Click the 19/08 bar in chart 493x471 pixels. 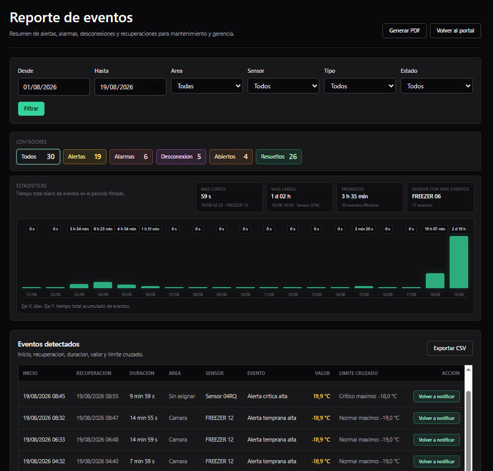[459, 262]
